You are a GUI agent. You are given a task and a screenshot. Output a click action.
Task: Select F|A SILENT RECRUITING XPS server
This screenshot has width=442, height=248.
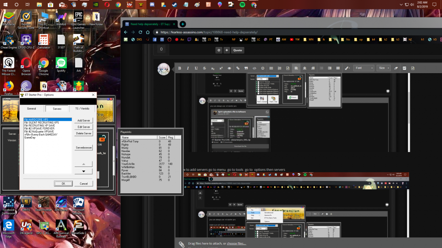[x=42, y=123]
